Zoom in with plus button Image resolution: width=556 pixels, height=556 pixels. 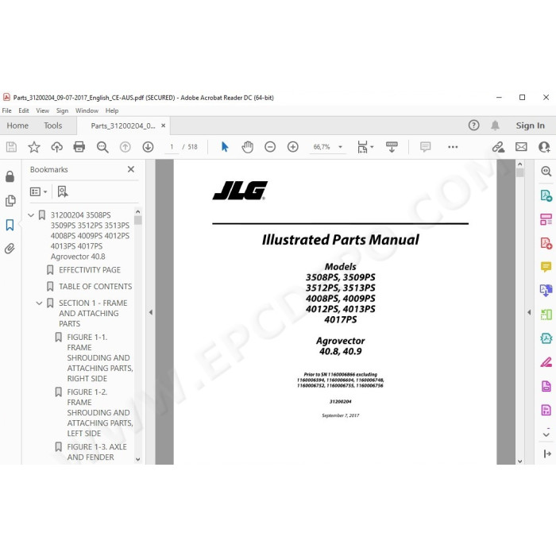(293, 147)
